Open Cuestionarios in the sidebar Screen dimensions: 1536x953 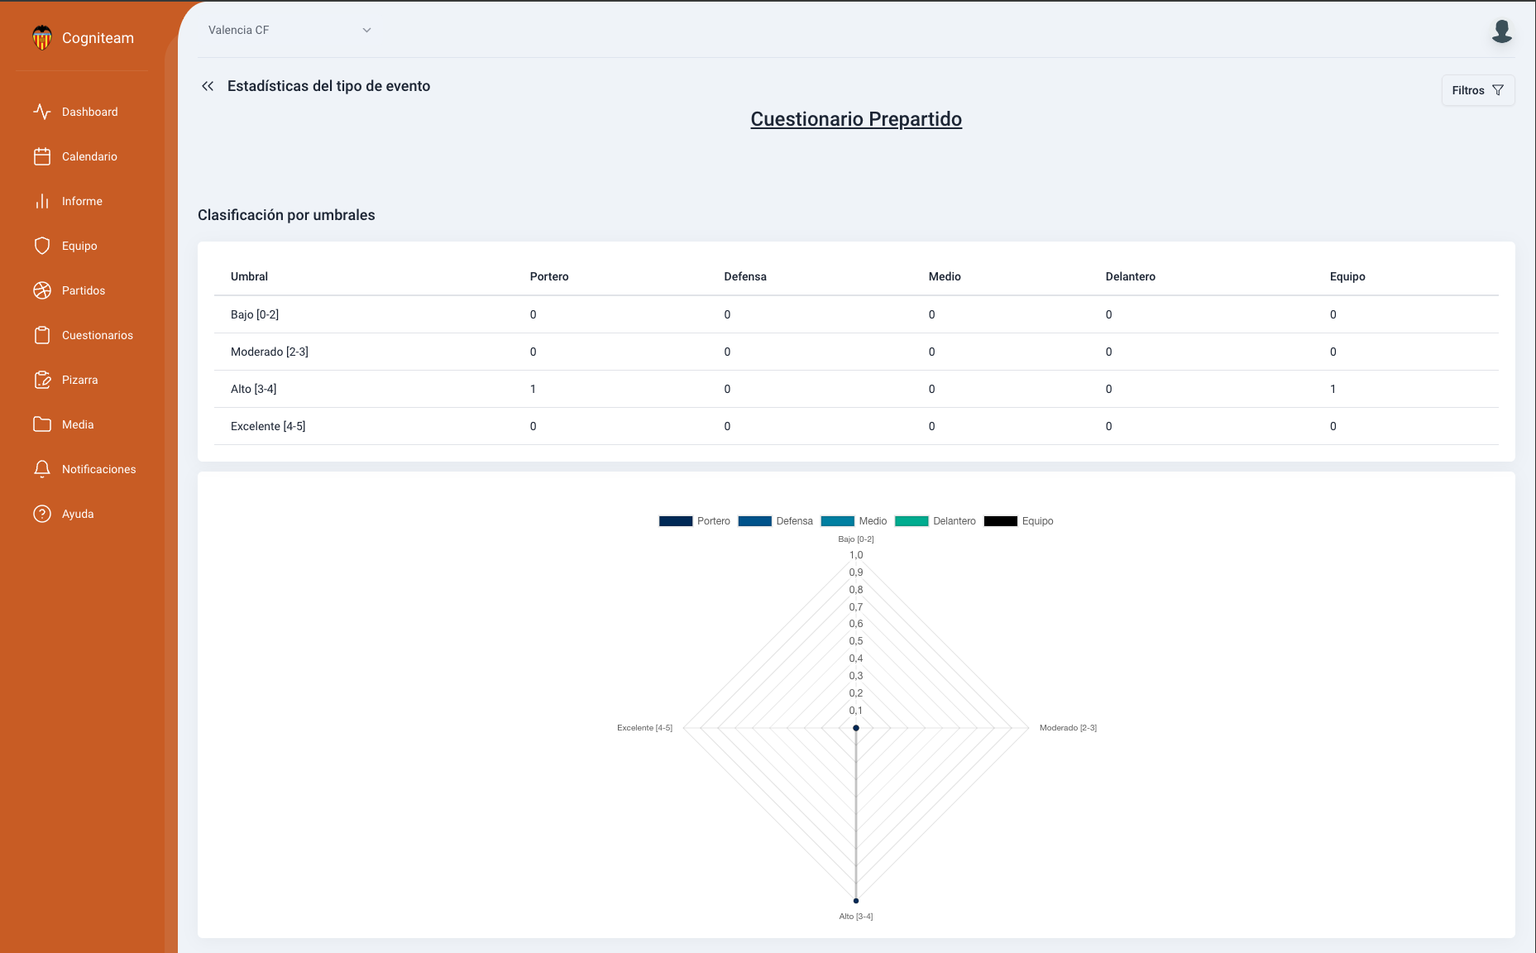[97, 335]
